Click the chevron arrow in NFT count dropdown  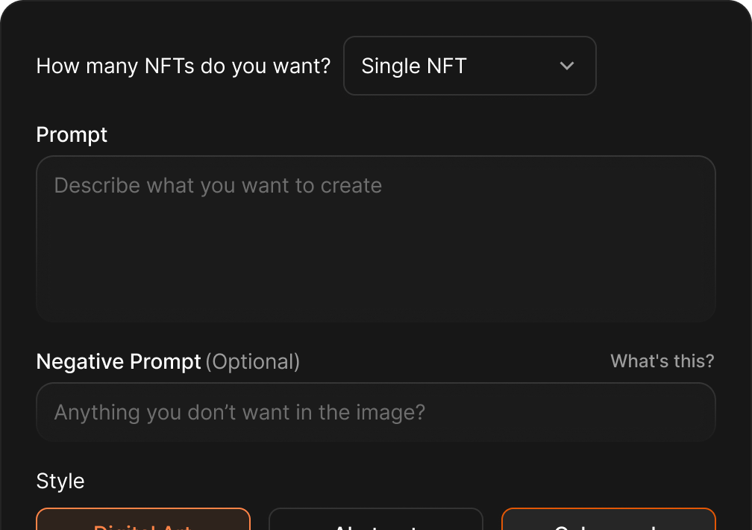coord(567,66)
